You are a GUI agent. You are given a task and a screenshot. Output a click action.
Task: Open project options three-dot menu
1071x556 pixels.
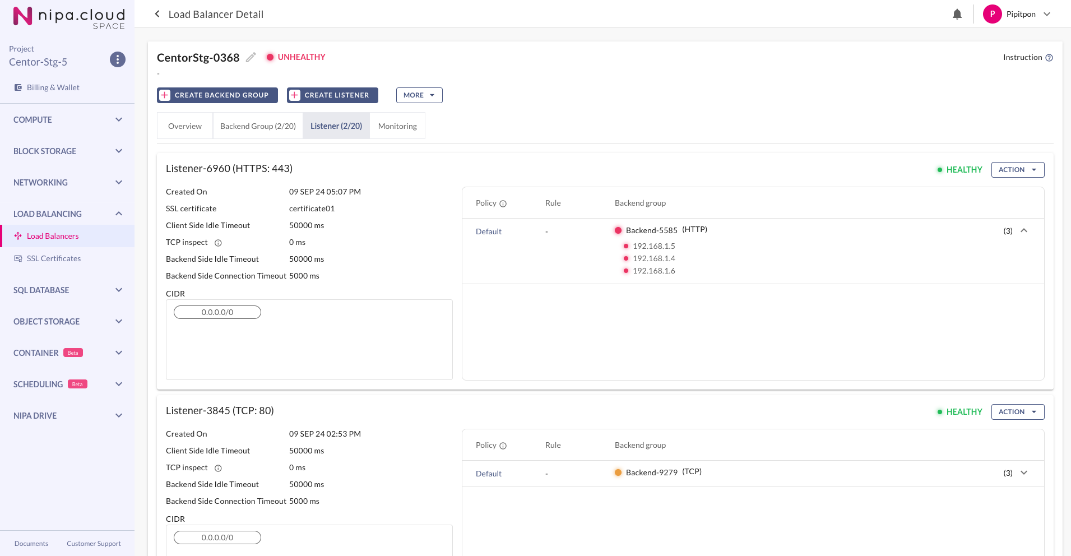118,59
